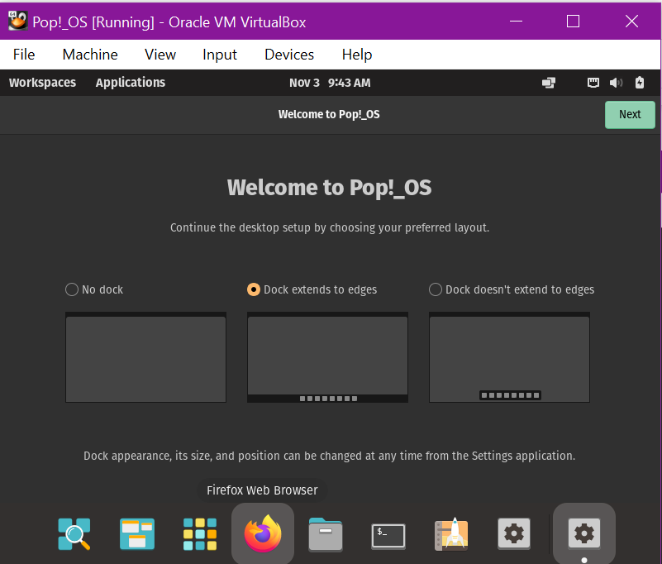Select Dock doesn't extend to edges option
Image resolution: width=662 pixels, height=564 pixels.
point(436,289)
